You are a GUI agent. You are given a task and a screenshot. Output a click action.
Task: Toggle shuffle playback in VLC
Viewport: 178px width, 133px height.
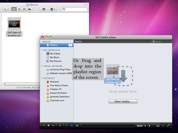[x=77, y=126]
